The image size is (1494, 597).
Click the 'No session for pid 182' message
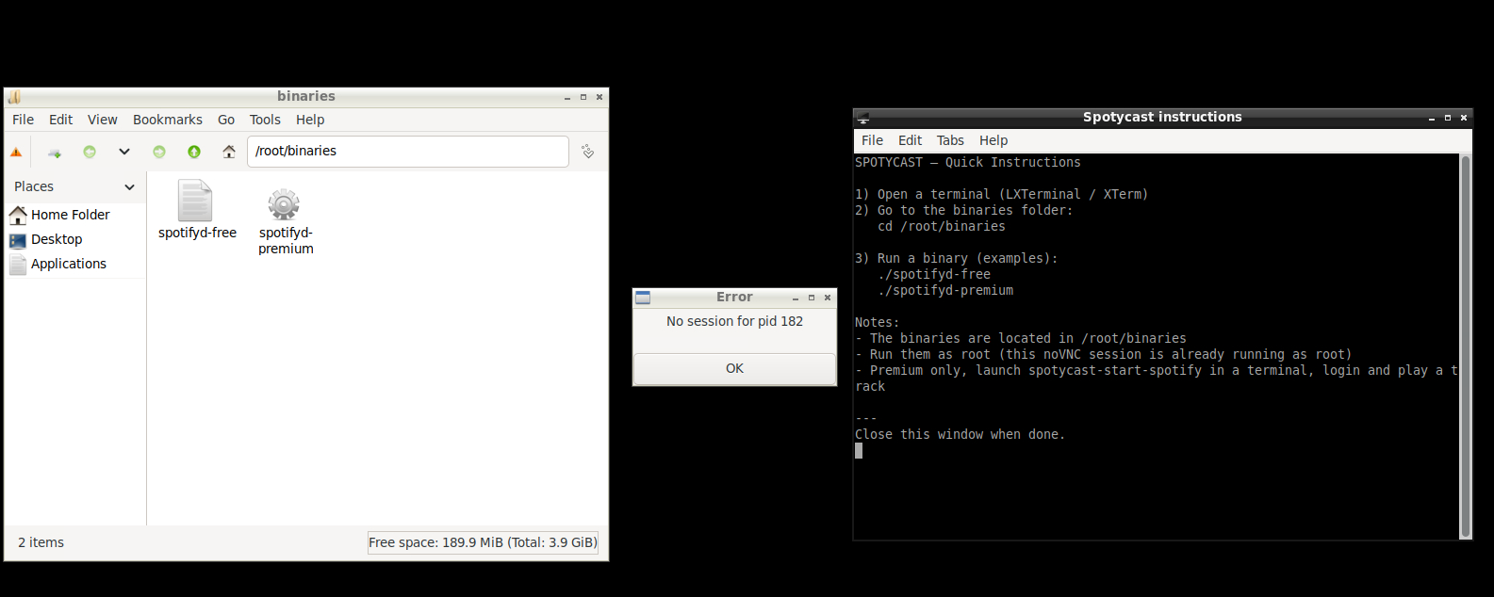[x=734, y=321]
